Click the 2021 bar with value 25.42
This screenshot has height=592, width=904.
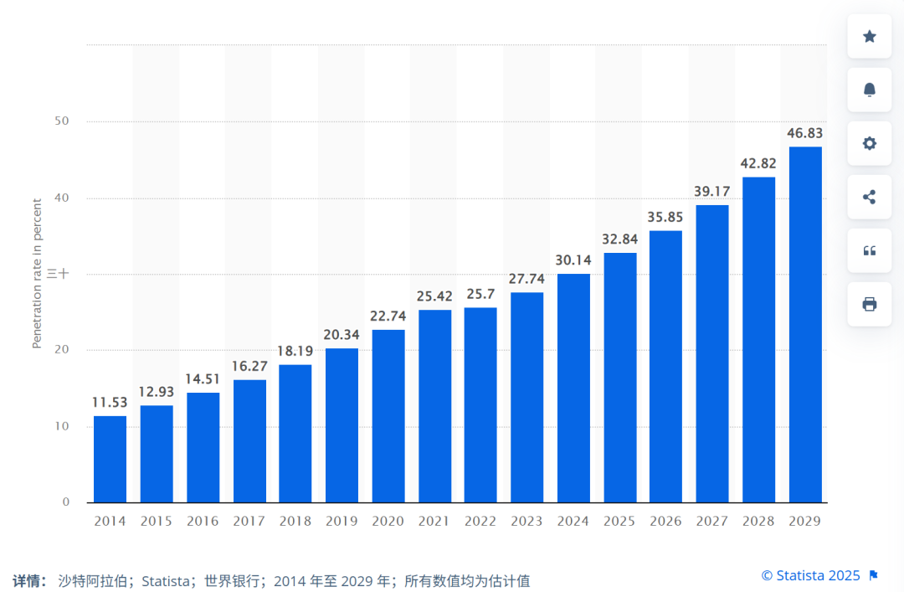click(x=434, y=406)
